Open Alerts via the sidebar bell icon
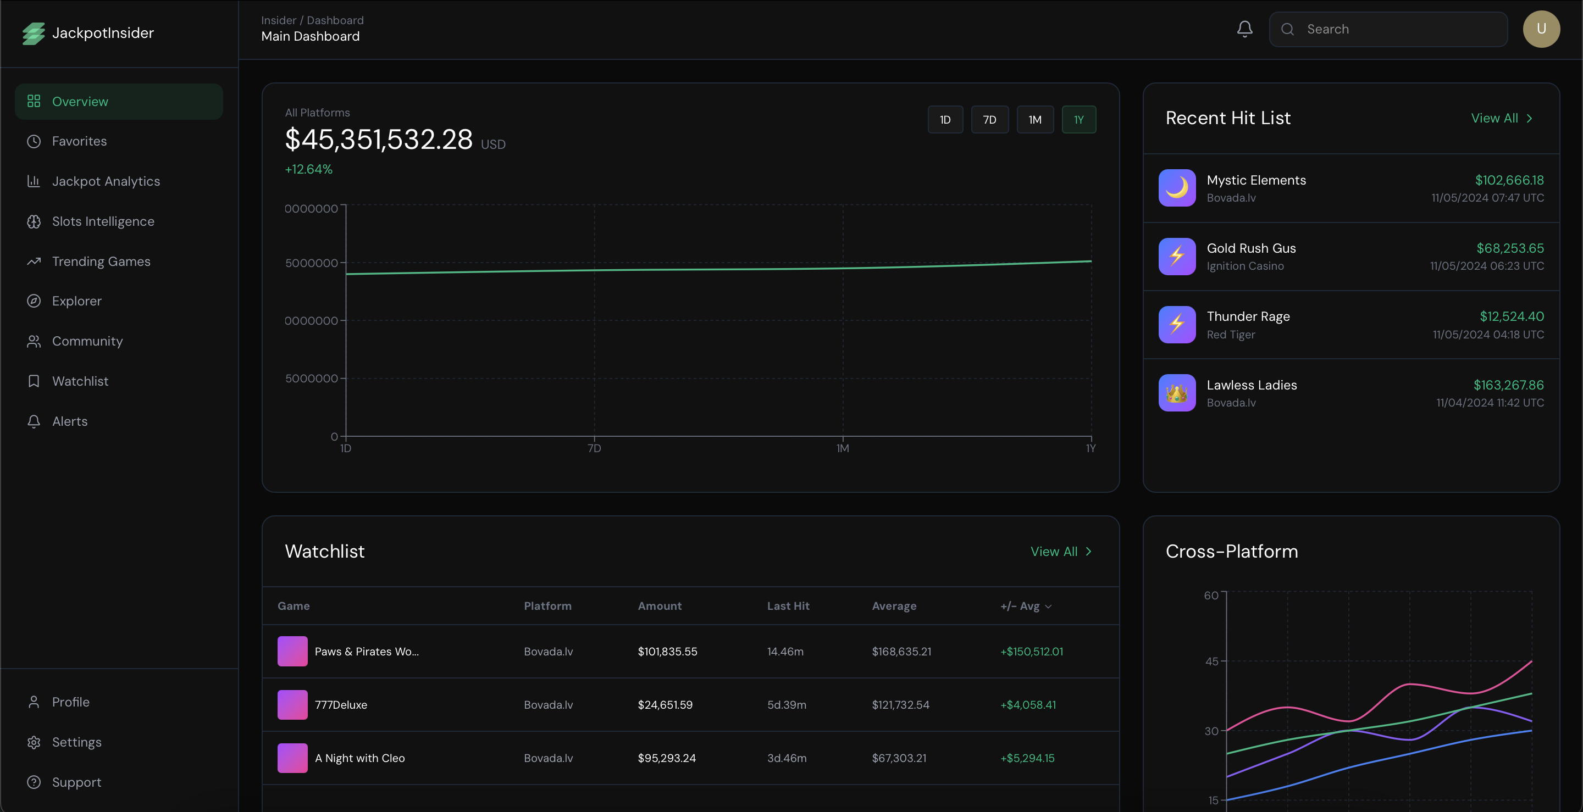The height and width of the screenshot is (812, 1583). click(35, 421)
